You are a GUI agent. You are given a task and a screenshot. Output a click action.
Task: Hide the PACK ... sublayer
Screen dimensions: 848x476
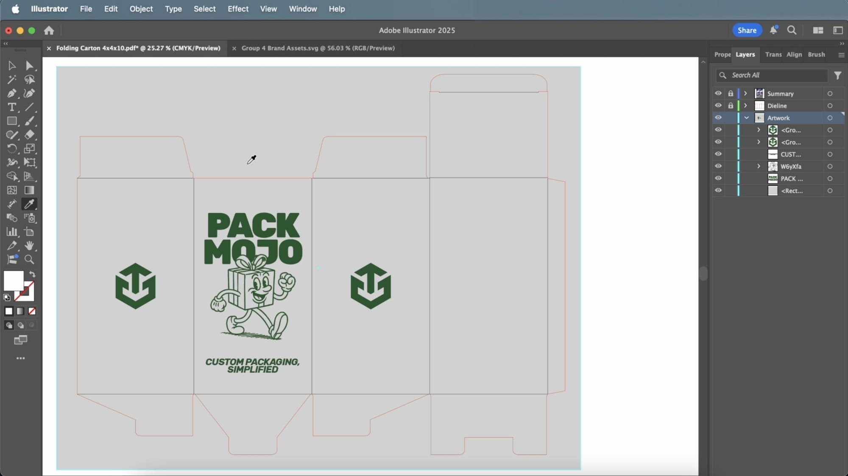[718, 178]
